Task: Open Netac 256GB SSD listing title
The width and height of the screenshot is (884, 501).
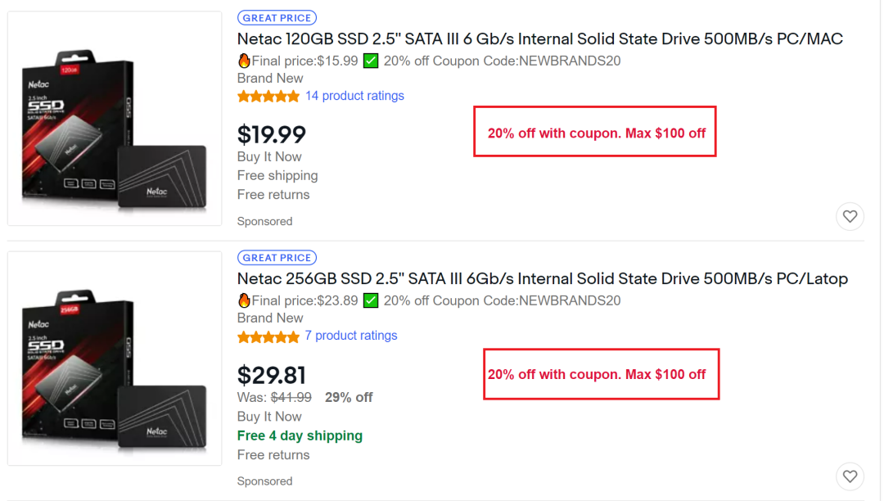Action: [542, 278]
